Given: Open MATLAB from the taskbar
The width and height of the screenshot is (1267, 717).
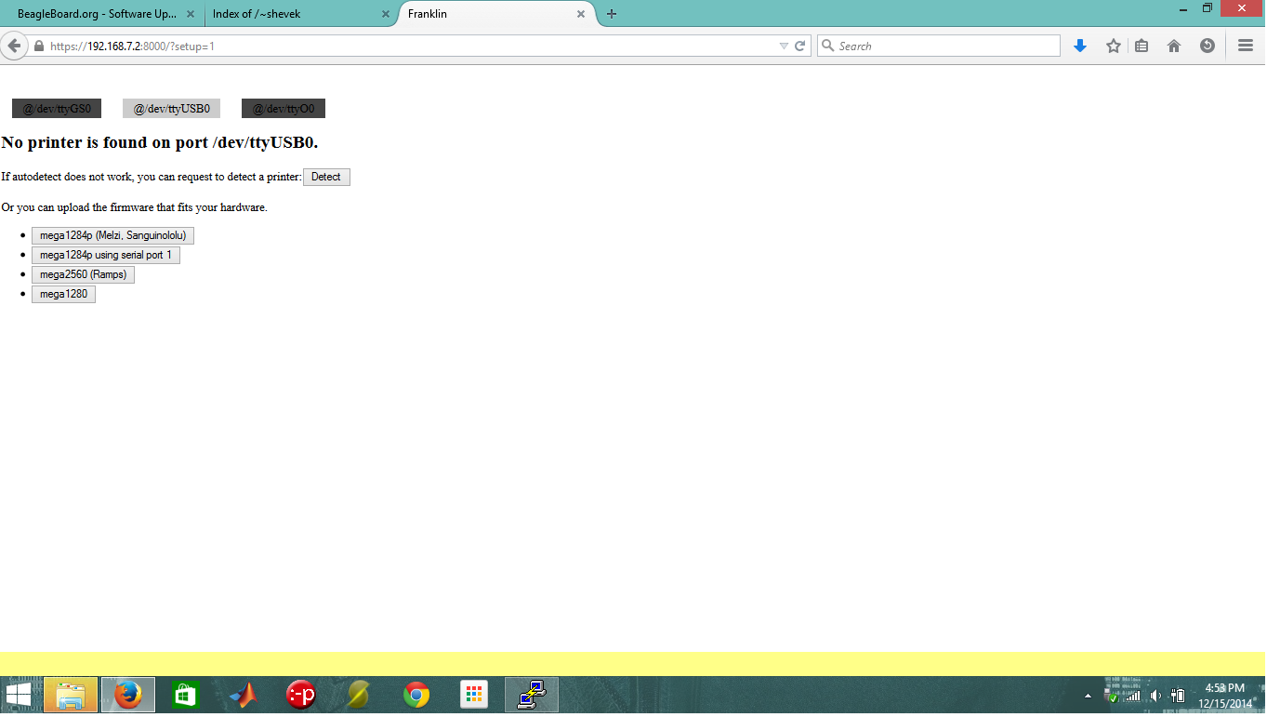Looking at the screenshot, I should tap(244, 695).
